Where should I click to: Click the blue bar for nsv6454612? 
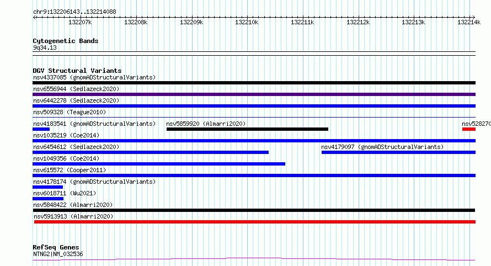click(151, 152)
